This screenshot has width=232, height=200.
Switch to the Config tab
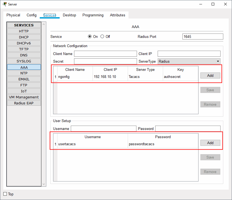pos(32,15)
